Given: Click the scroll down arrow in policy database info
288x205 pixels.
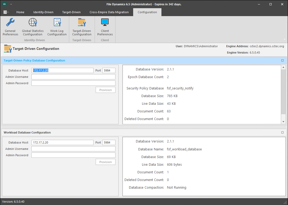Looking at the screenshot, I should 283,122.
